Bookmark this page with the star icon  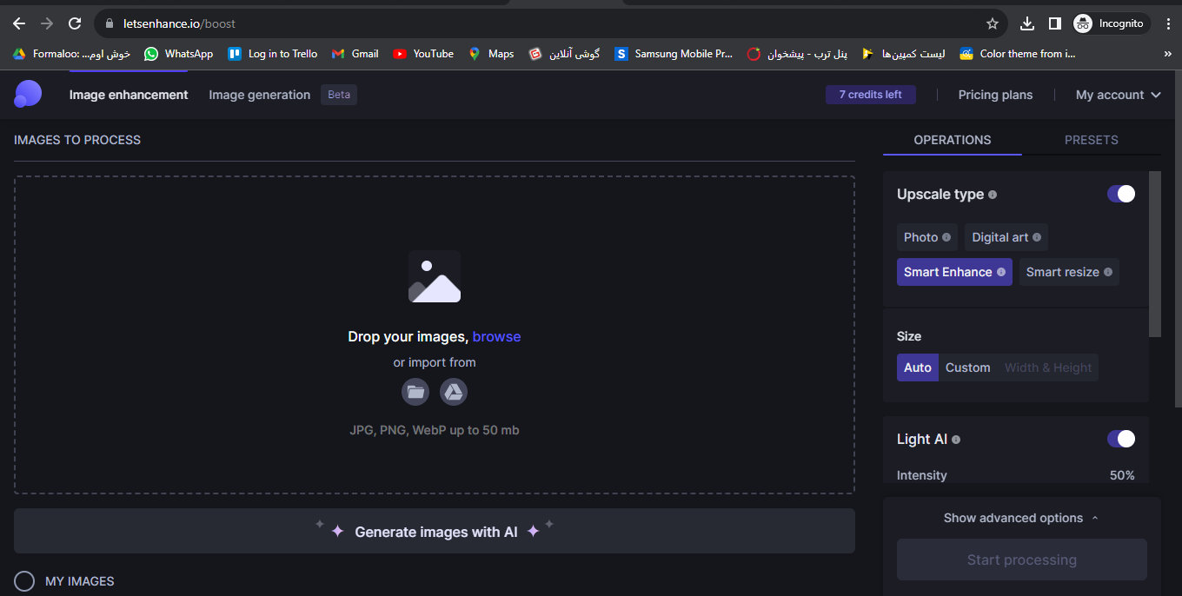point(993,23)
